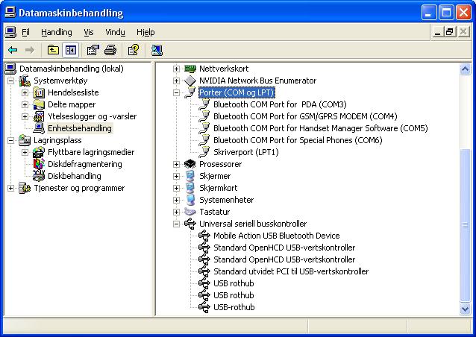Click the Tjenester og programmer icon
The width and height of the screenshot is (476, 337).
(25, 188)
